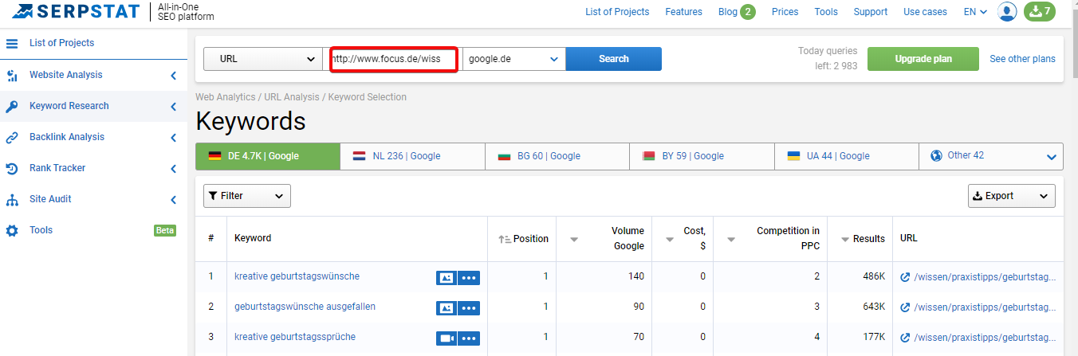
Task: Open more options for kreative geburtstagssprüche
Action: click(x=469, y=338)
